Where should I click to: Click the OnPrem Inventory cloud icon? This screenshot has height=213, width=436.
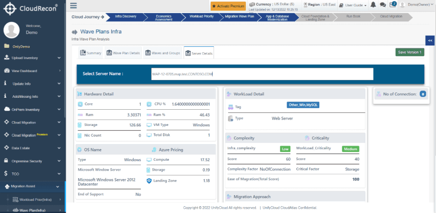coord(7,109)
